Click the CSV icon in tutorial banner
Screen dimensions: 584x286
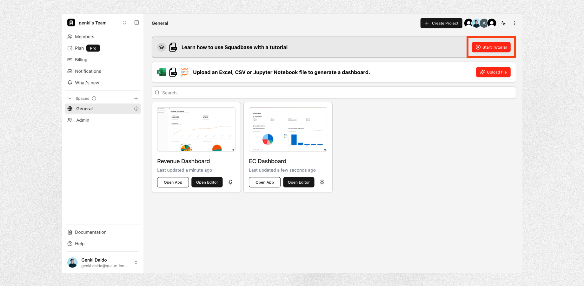coord(173,47)
